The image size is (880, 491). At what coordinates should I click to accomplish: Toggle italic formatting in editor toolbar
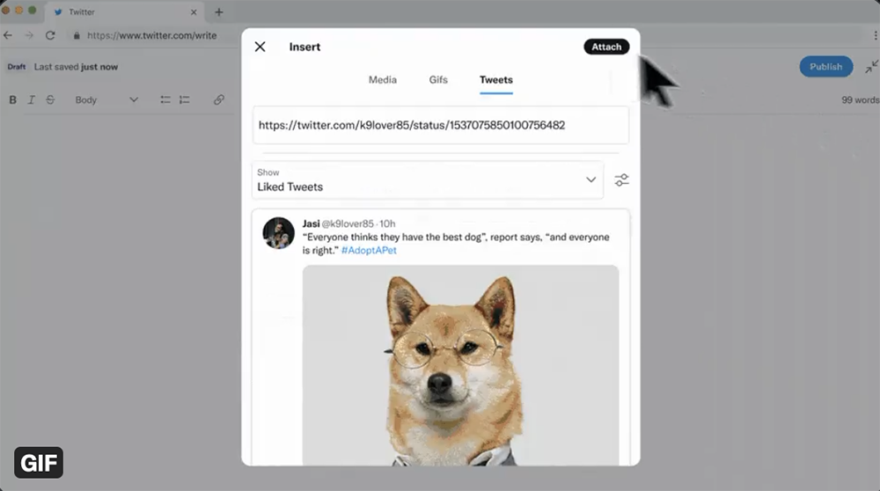pos(32,100)
